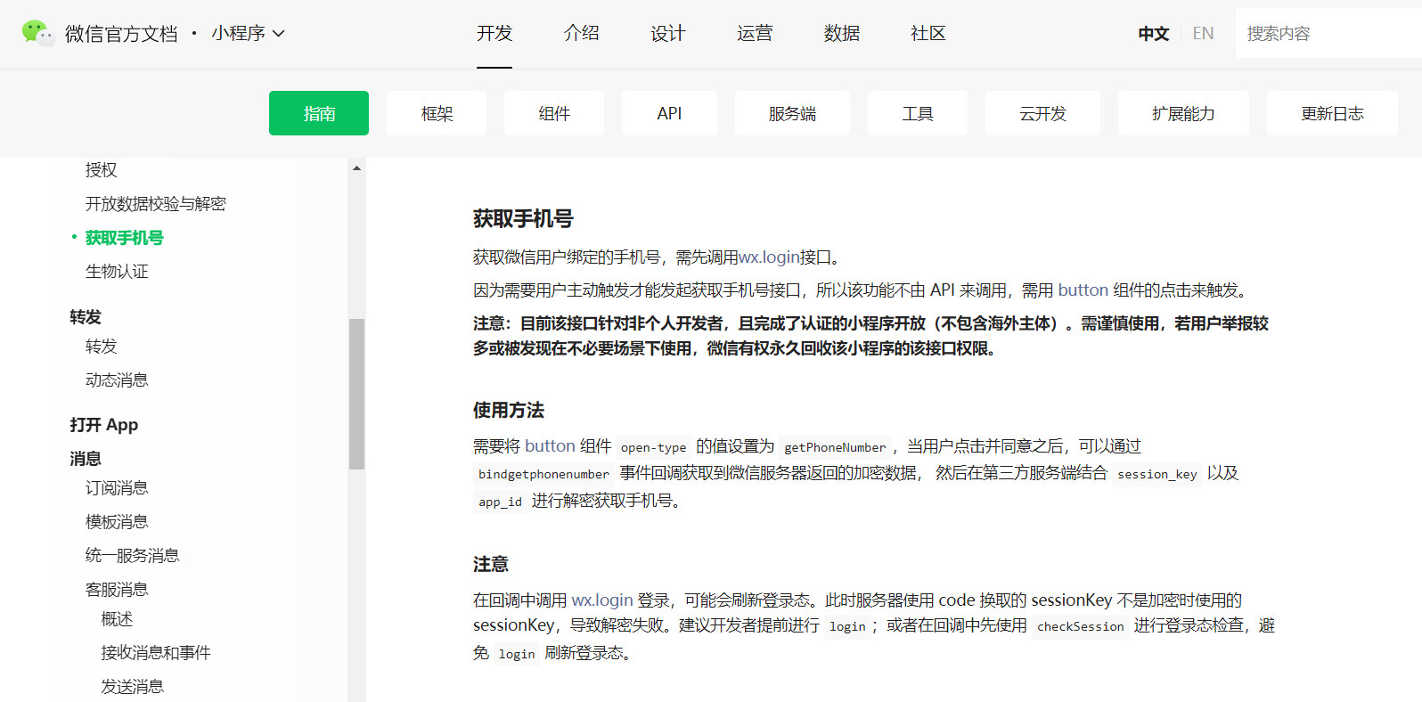This screenshot has height=702, width=1422.
Task: Switch to the 数据 top tab
Action: pos(842,34)
